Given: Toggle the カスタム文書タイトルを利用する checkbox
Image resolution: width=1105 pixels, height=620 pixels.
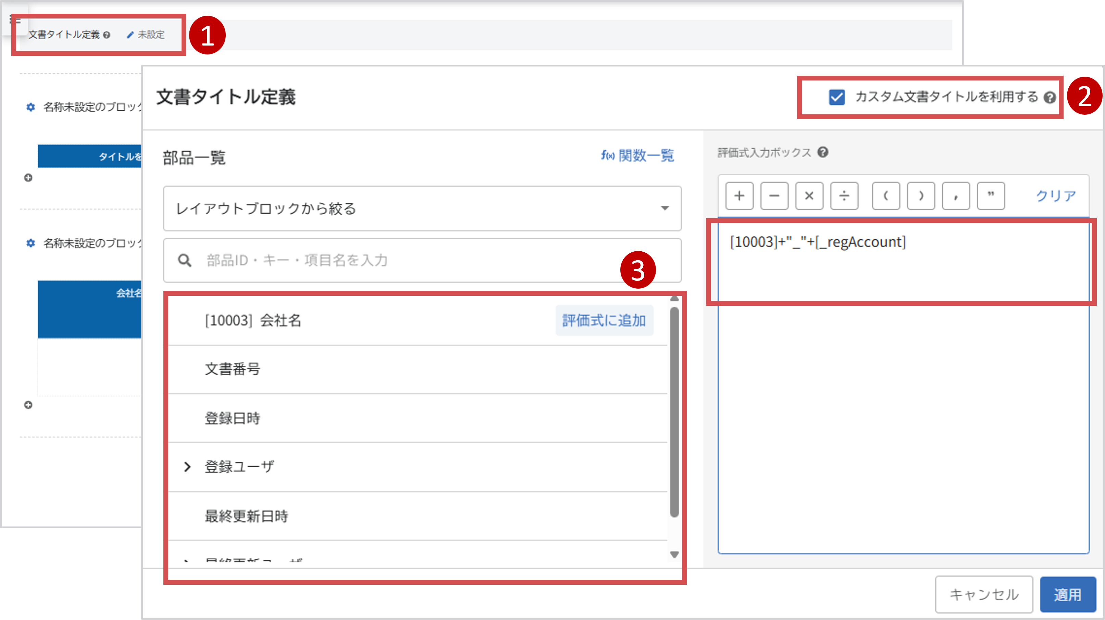Looking at the screenshot, I should coord(836,97).
